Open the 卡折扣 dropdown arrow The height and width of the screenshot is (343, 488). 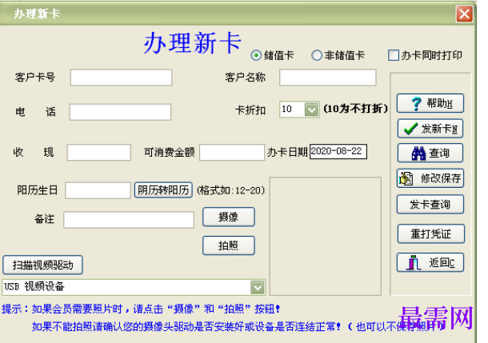point(311,110)
